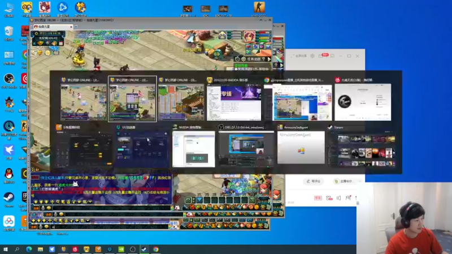Switch to BAODA 俱乐部 window thumbnail
This screenshot has width=452, height=254.
234,102
